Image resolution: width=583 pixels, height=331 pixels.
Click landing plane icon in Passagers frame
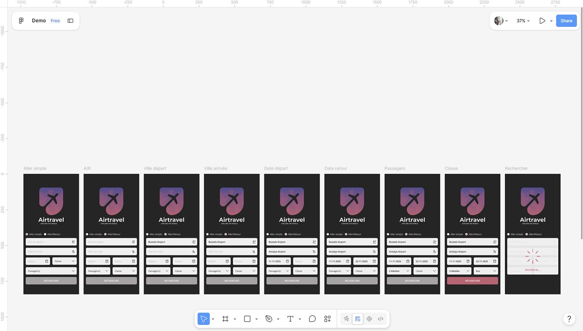pyautogui.click(x=434, y=251)
